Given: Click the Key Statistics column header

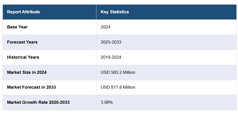Looking at the screenshot, I should tap(115, 12).
